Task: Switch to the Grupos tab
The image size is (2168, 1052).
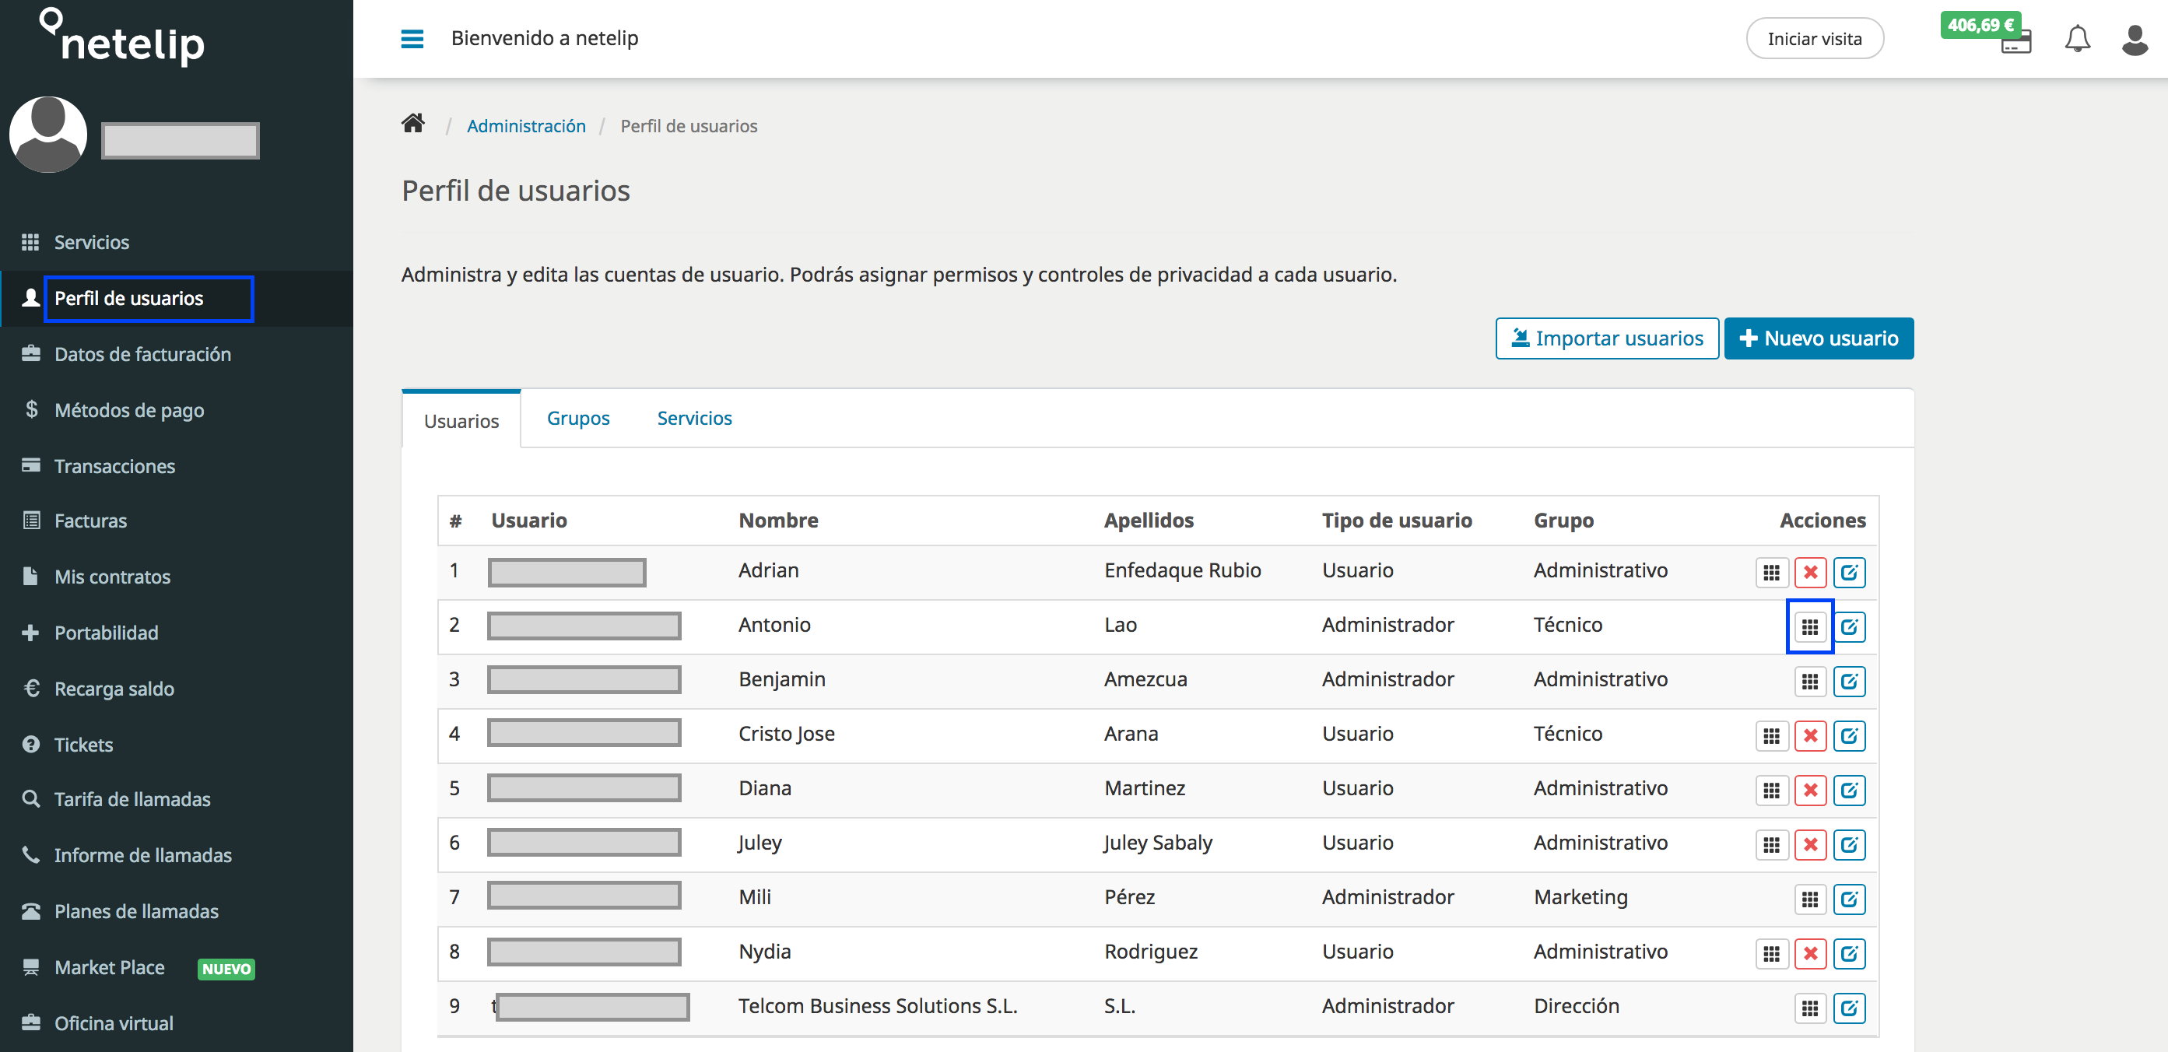Action: click(x=578, y=418)
